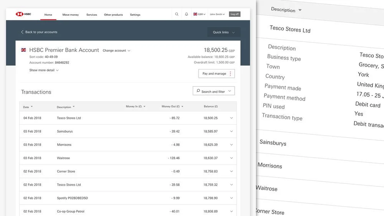384x216 pixels.
Task: Click account number 84648292
Action: [x=62, y=63]
